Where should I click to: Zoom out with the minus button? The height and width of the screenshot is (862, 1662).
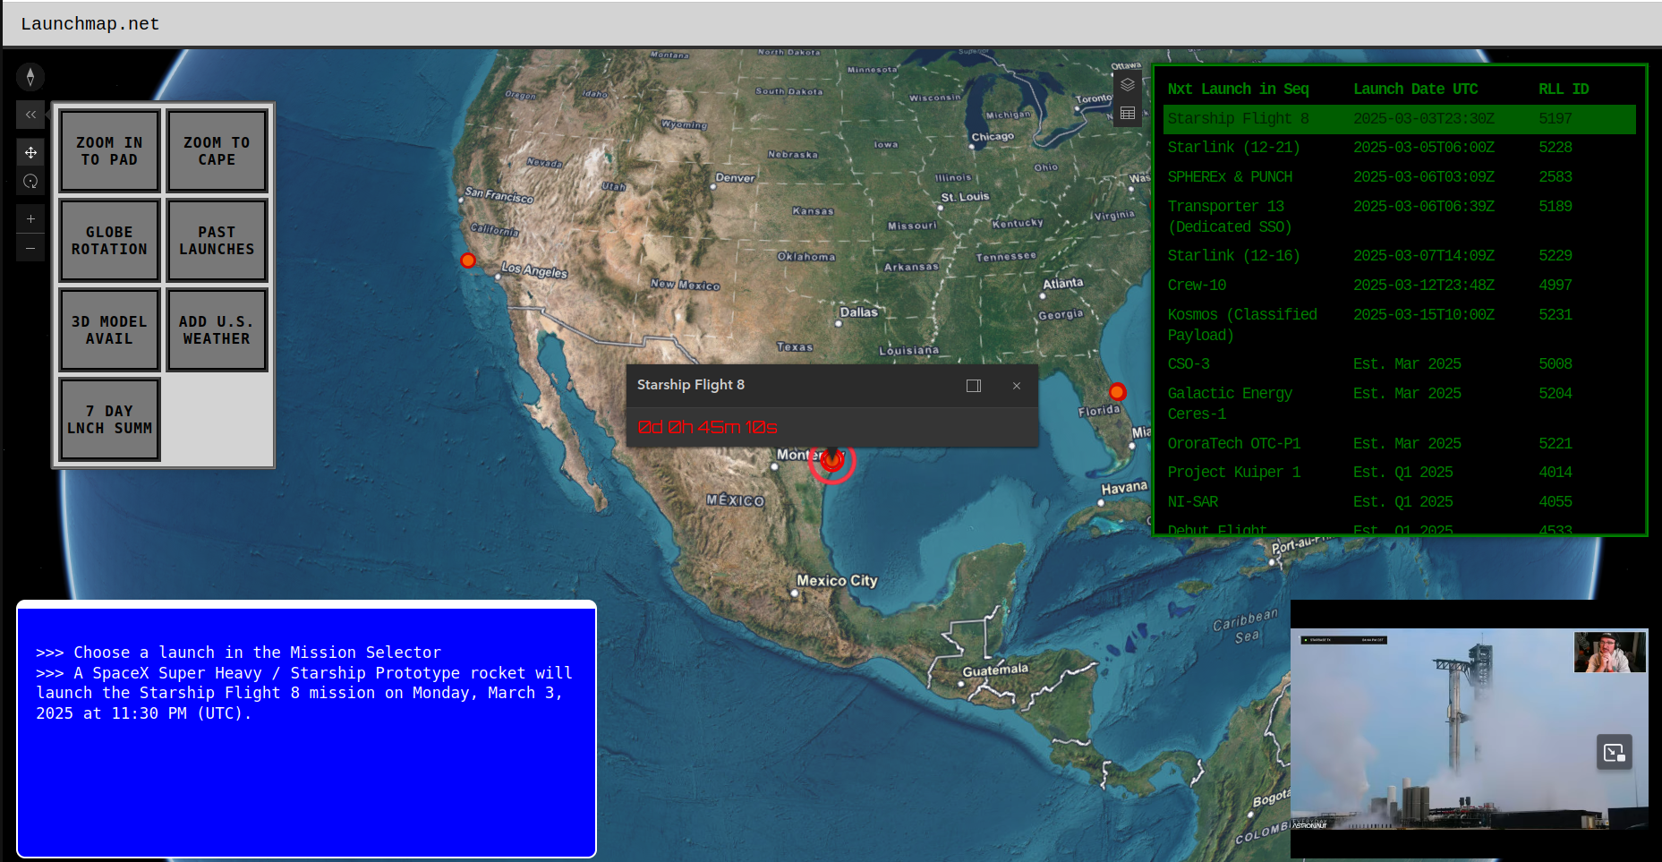(x=30, y=248)
